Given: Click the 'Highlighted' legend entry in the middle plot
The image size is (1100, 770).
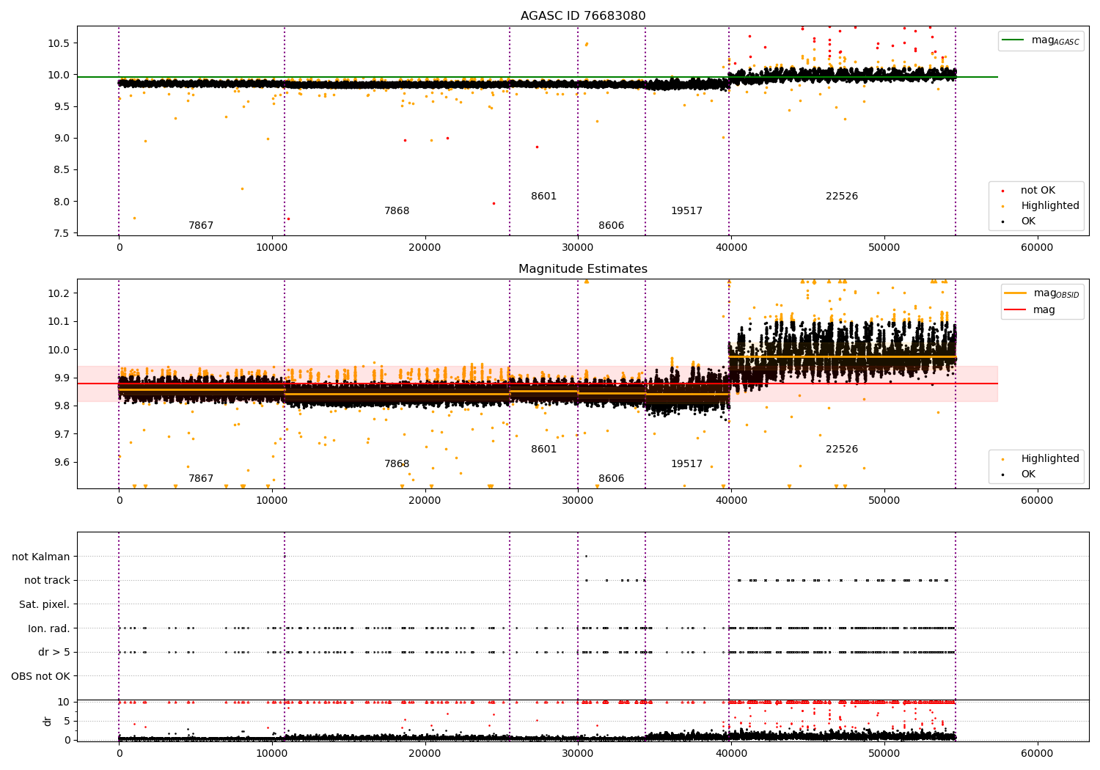Looking at the screenshot, I should pos(1041,459).
